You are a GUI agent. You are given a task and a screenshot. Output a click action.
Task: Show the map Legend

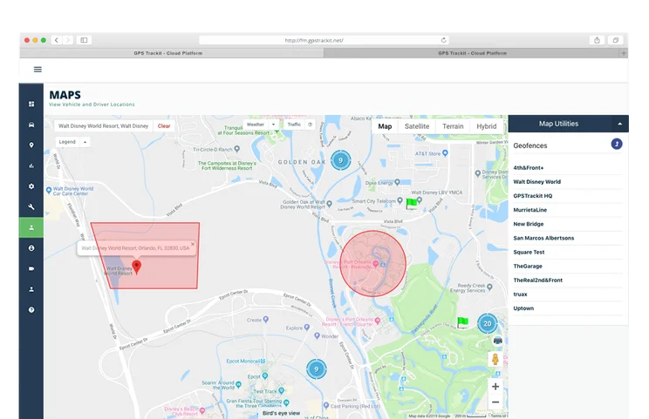[x=67, y=142]
